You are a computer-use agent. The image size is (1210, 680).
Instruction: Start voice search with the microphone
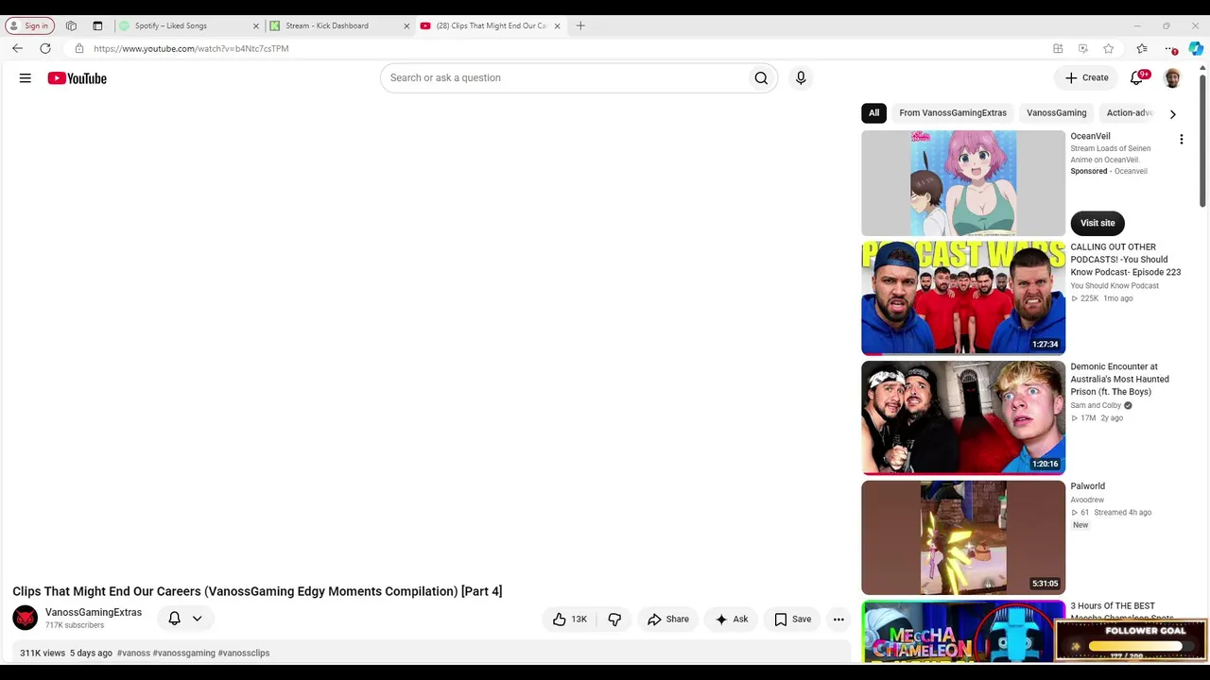tap(801, 78)
